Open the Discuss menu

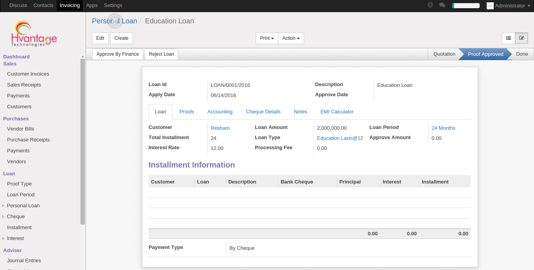click(18, 5)
